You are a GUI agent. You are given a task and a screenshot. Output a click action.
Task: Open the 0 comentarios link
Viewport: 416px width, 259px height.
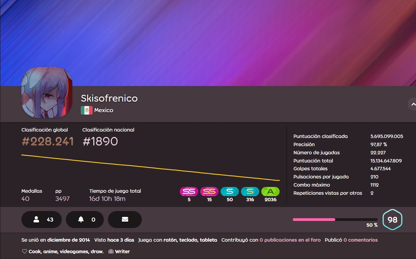coord(360,240)
